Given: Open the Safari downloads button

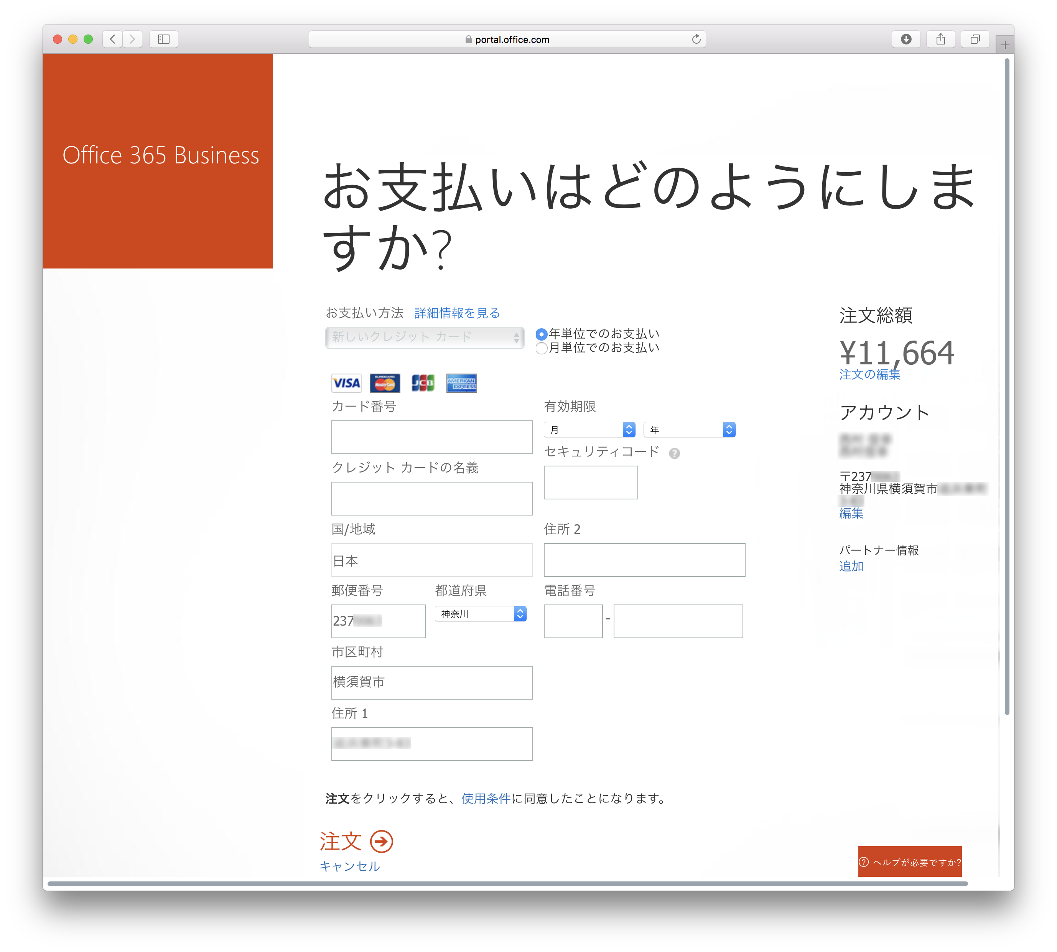Looking at the screenshot, I should click(906, 39).
